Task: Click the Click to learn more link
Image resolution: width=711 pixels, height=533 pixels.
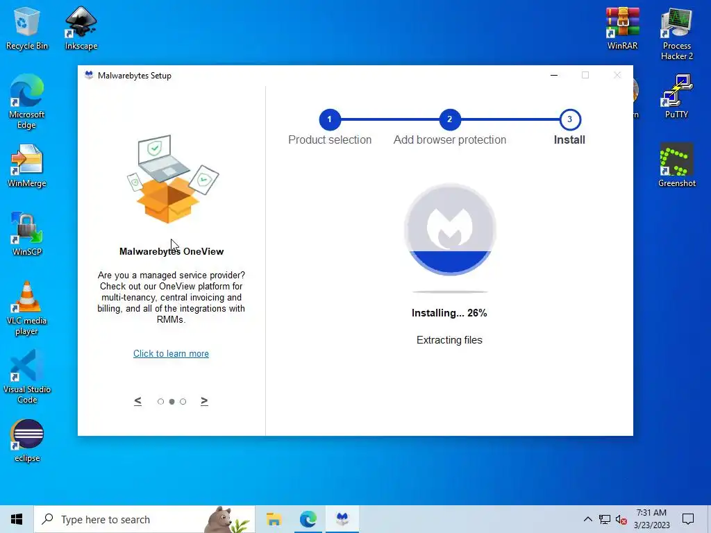Action: pyautogui.click(x=171, y=353)
